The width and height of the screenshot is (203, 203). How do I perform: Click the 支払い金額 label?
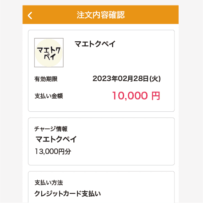pos(49,96)
